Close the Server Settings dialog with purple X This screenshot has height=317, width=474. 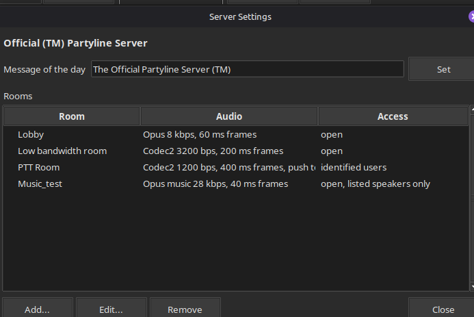[471, 16]
